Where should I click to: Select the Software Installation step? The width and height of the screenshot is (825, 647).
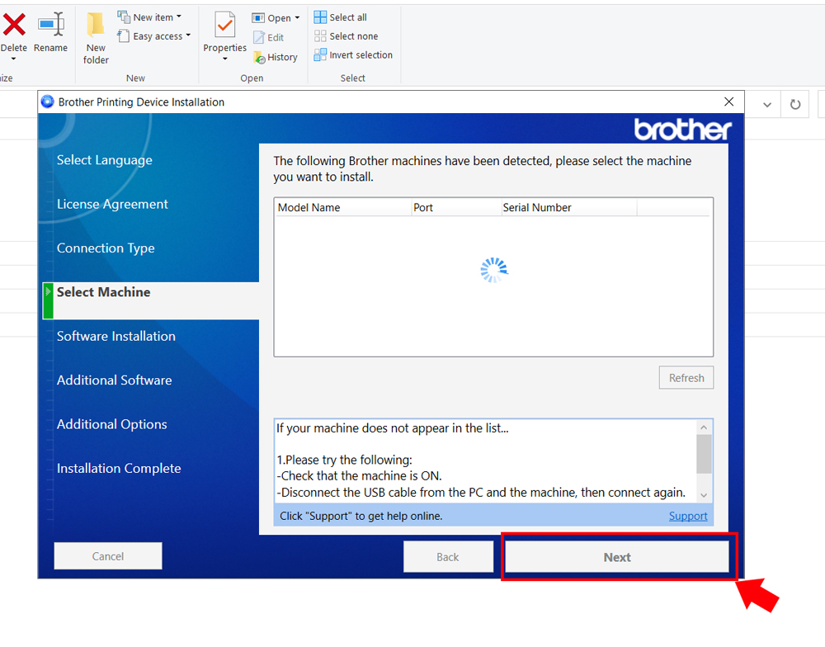(x=115, y=336)
